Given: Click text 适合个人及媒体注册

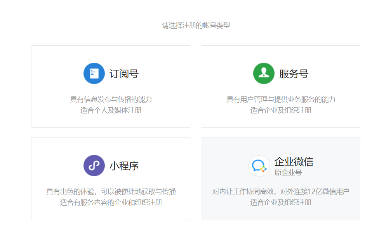Looking at the screenshot, I should click(111, 110).
